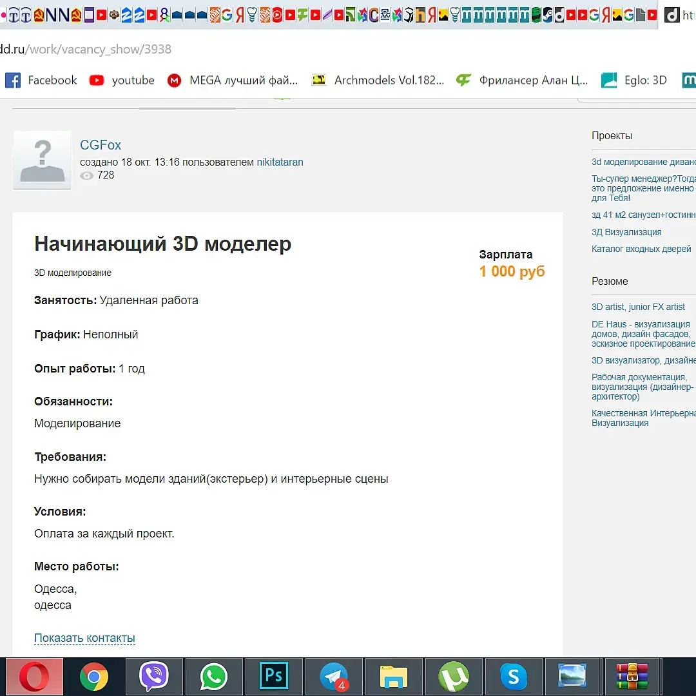
Task: Open project 3Д Визуализация
Action: coord(626,232)
